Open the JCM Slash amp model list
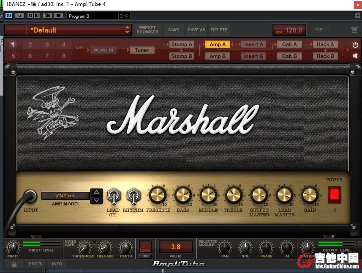The width and height of the screenshot is (362, 273). (65, 196)
